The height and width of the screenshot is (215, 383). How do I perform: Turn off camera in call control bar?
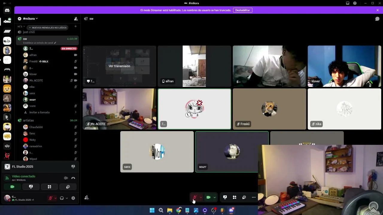(x=209, y=197)
